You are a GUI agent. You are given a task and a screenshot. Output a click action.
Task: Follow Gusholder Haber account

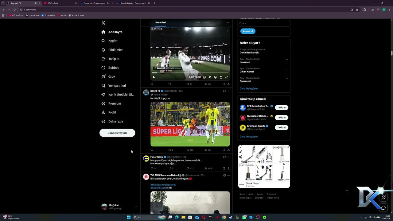coord(281,118)
